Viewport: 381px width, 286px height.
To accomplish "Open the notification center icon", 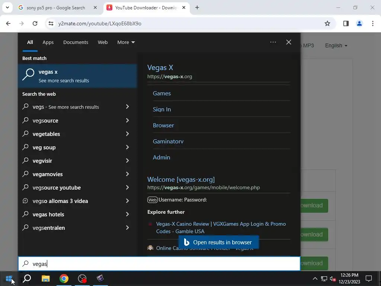I will (x=369, y=279).
